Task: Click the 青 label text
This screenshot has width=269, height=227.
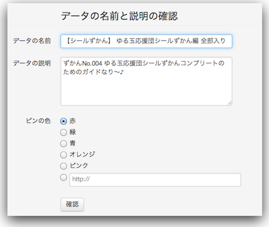Action: pos(73,143)
